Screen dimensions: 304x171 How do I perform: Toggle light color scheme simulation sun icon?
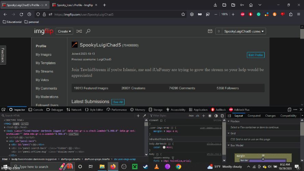pos(210,116)
